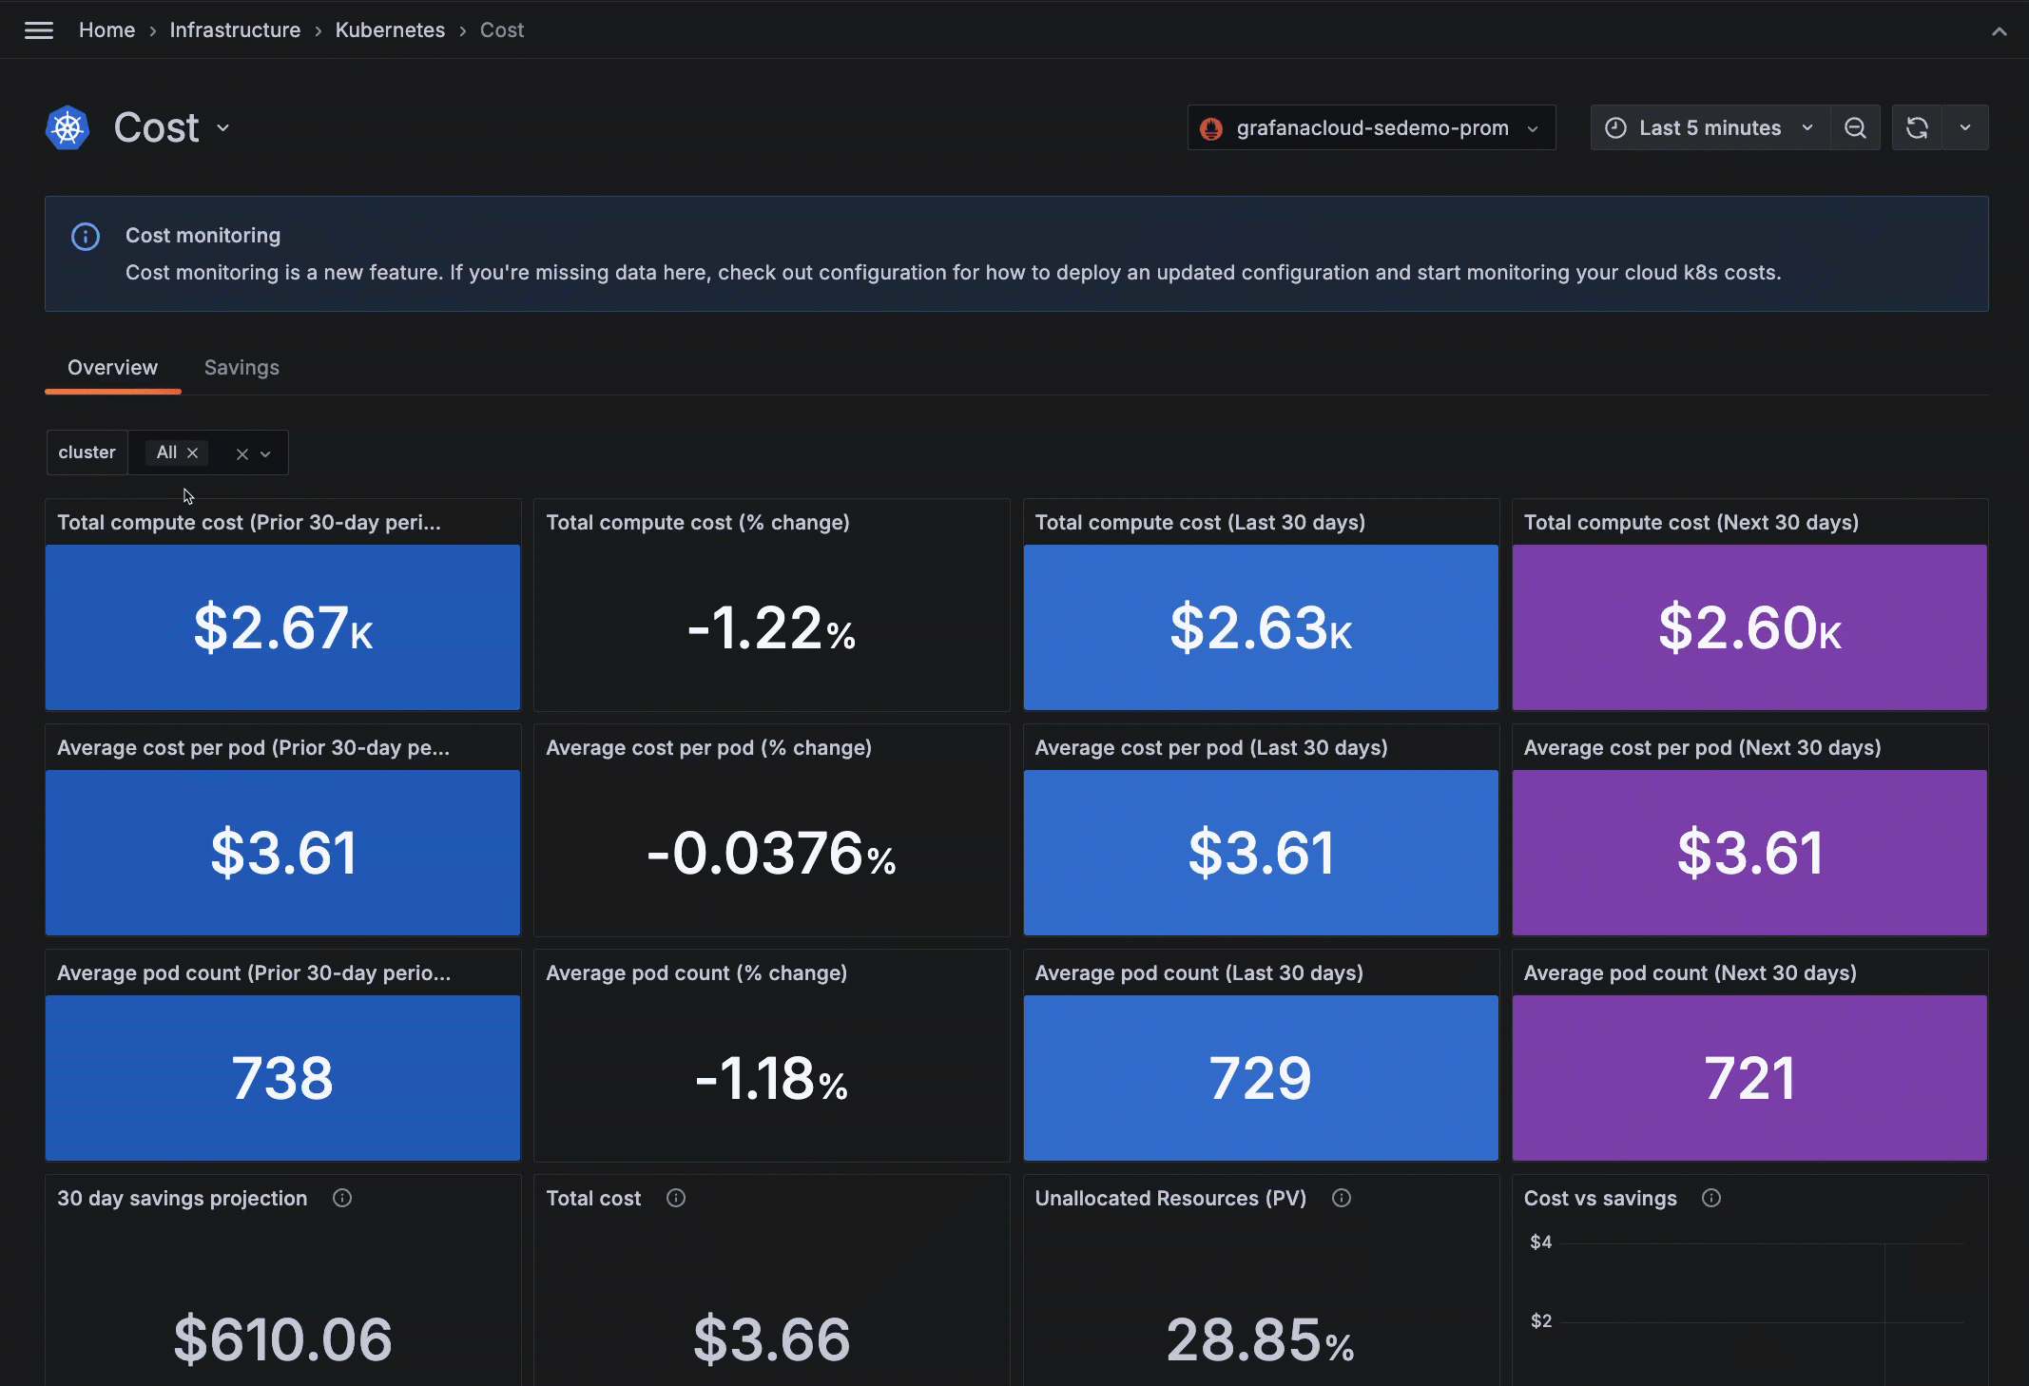Navigate to the Kubernetes breadcrumb
The width and height of the screenshot is (2029, 1386).
click(390, 29)
